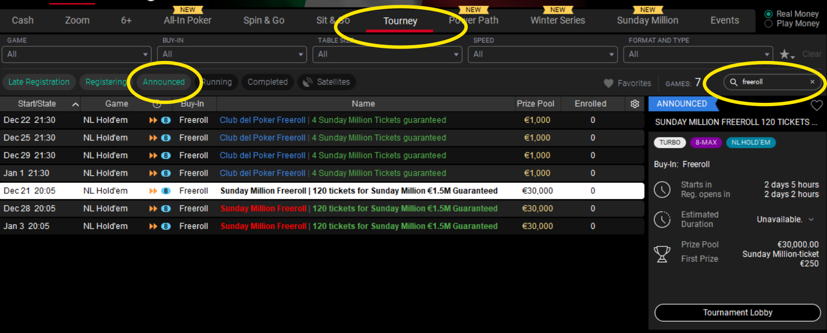This screenshot has width=827, height=333.
Task: Select the Play Money radio button
Action: pos(769,23)
